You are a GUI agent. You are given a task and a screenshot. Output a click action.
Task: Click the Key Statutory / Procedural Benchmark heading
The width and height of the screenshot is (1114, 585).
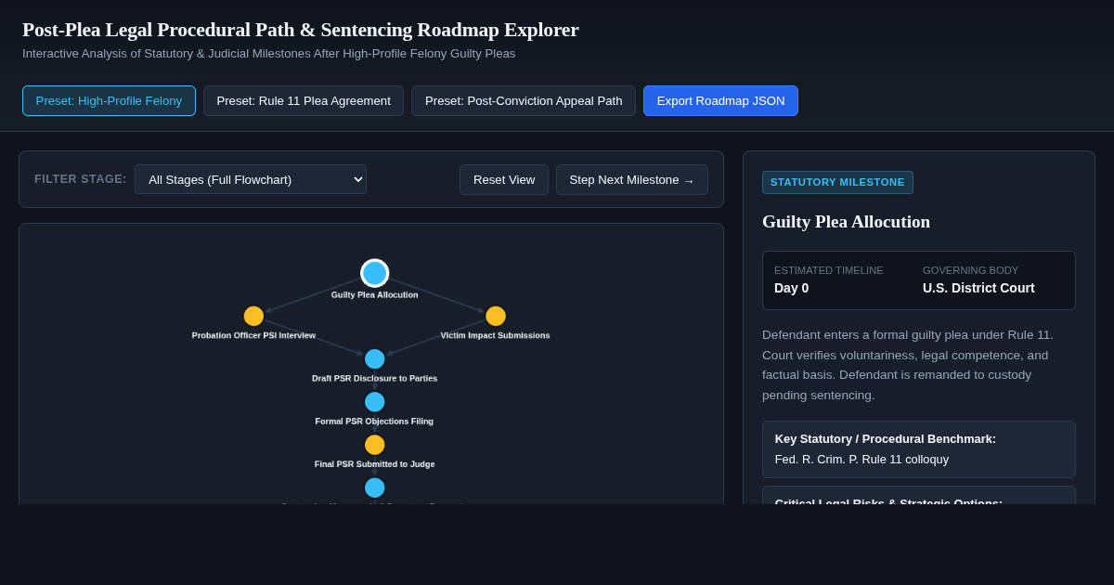(x=885, y=438)
